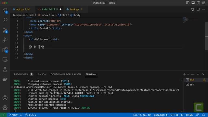Place cursor on line 11 template tag
This screenshot has width=208, height=117.
pyautogui.click(x=36, y=46)
